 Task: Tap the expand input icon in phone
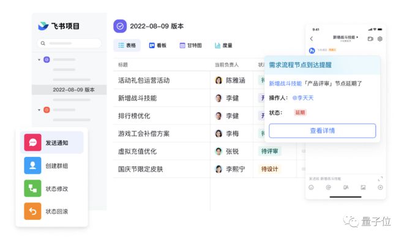[380, 179]
